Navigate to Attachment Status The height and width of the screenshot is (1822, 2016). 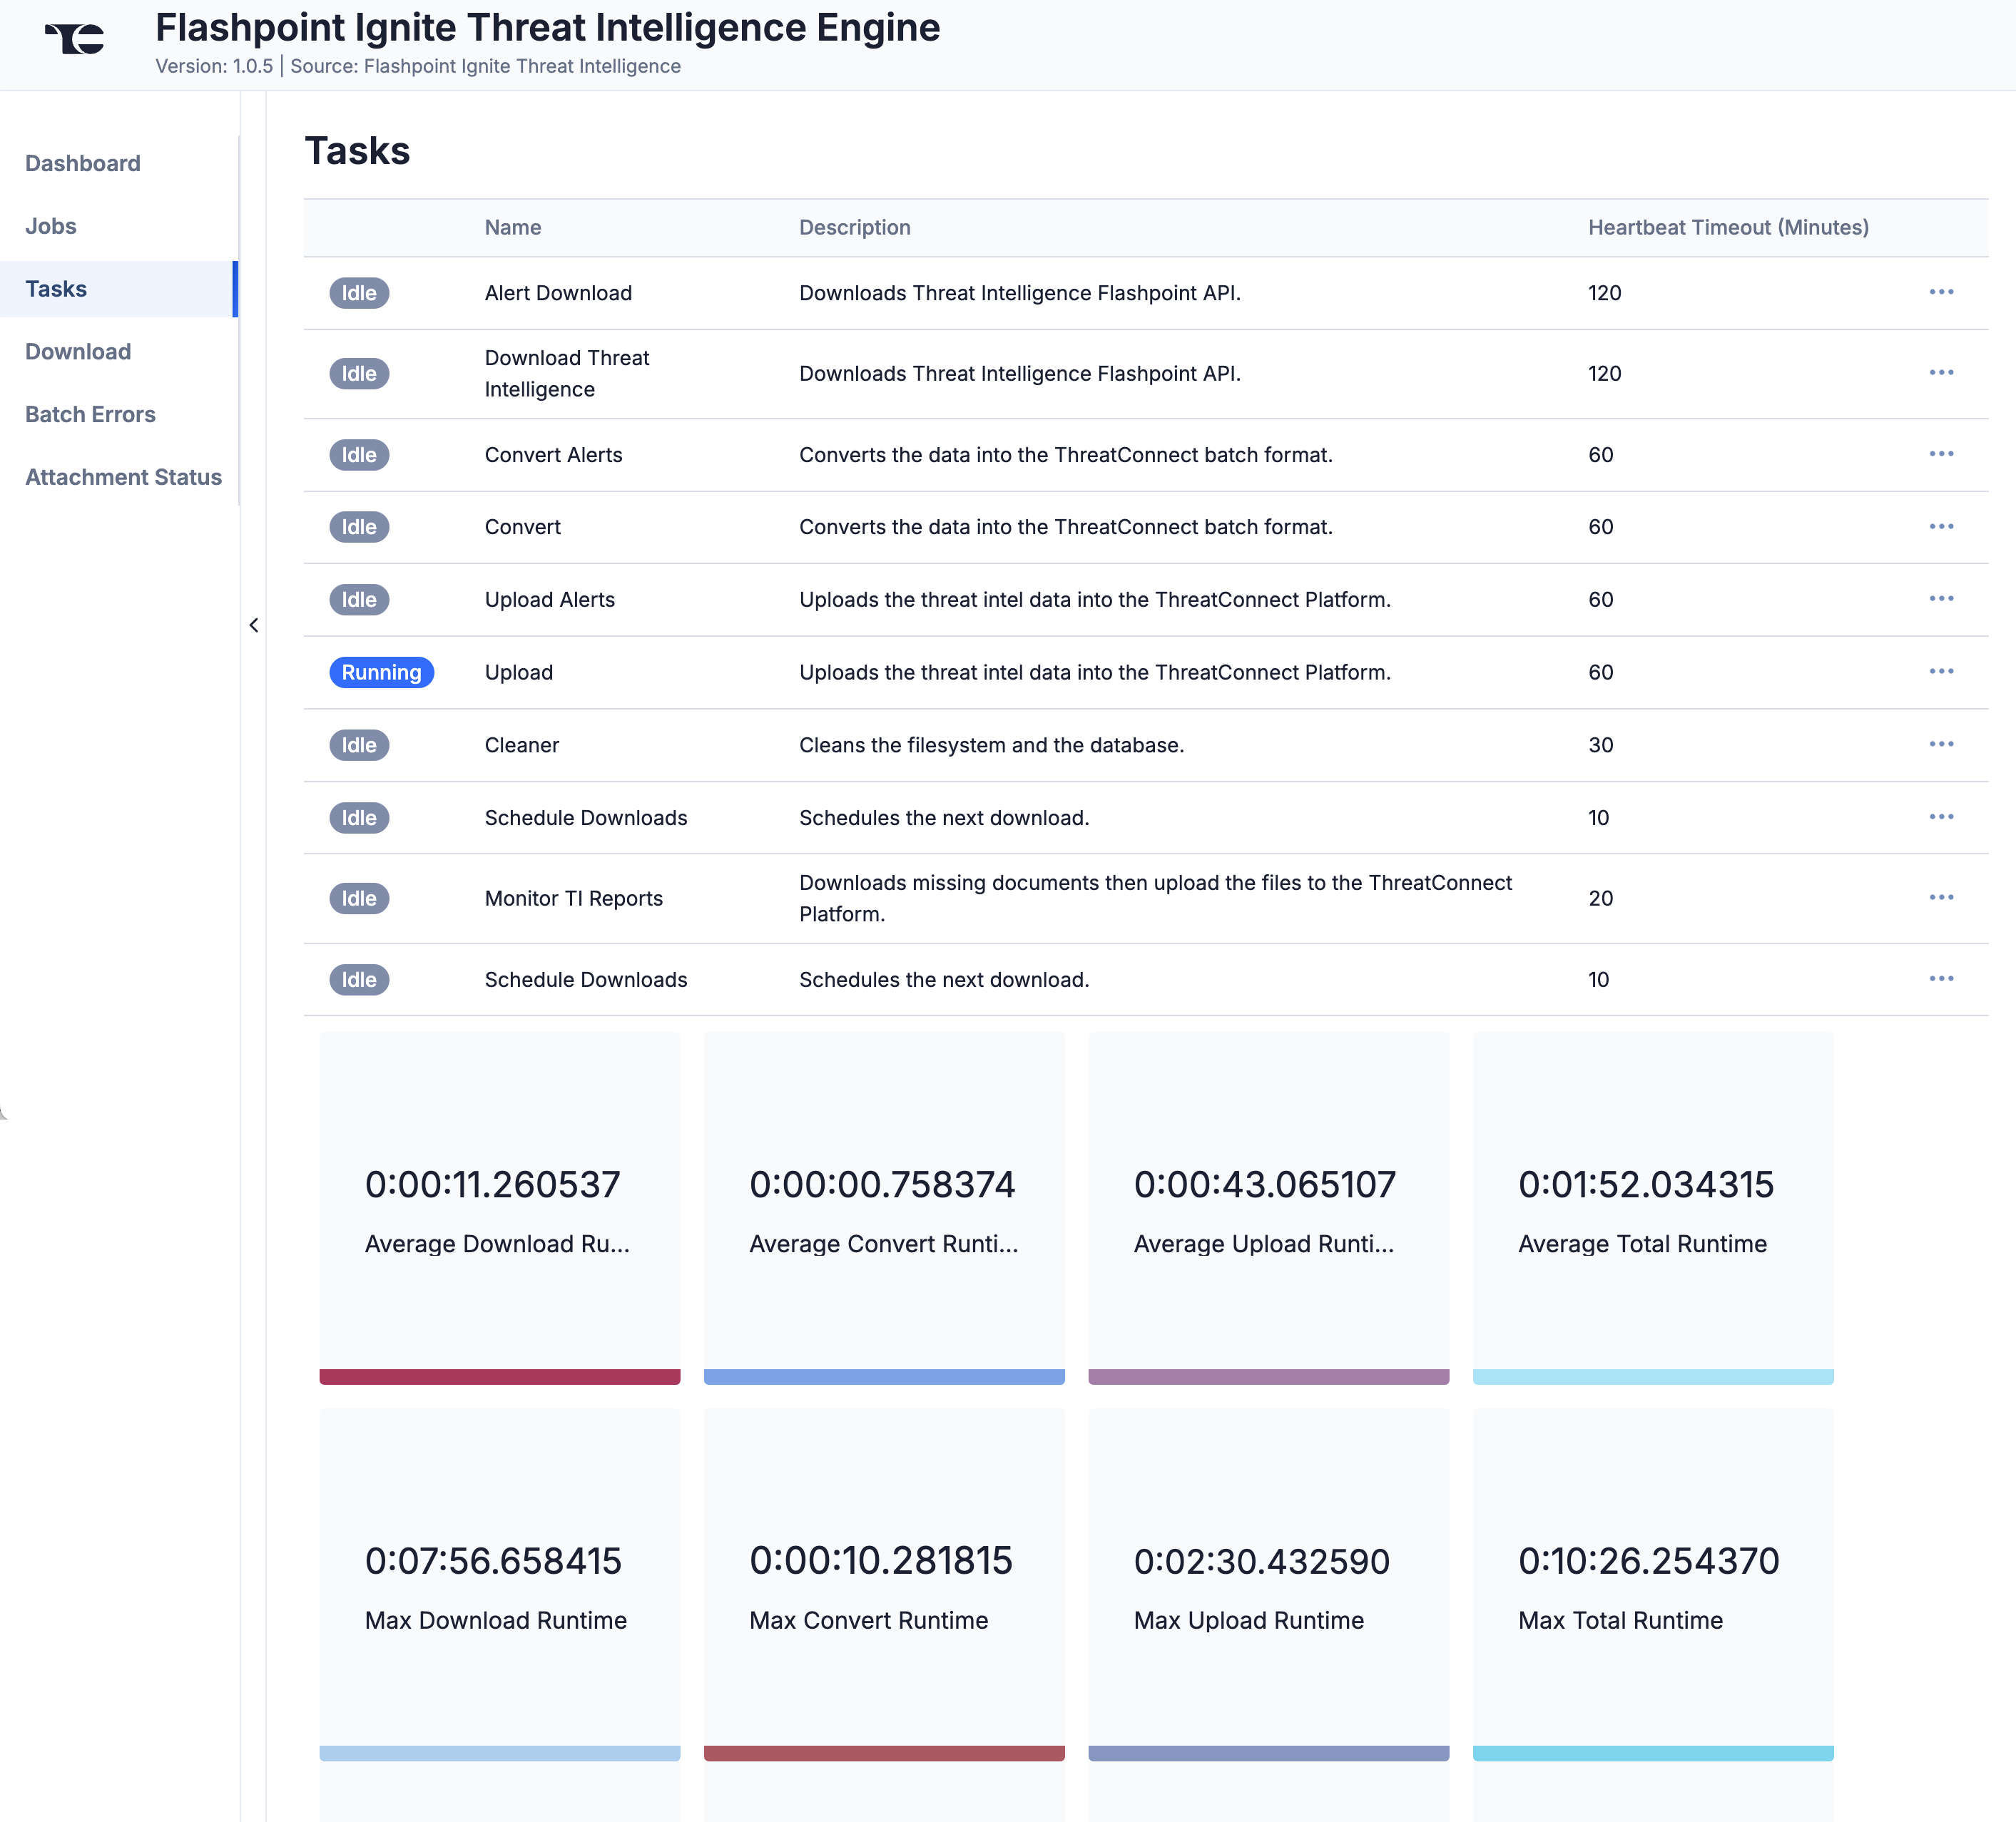click(123, 477)
